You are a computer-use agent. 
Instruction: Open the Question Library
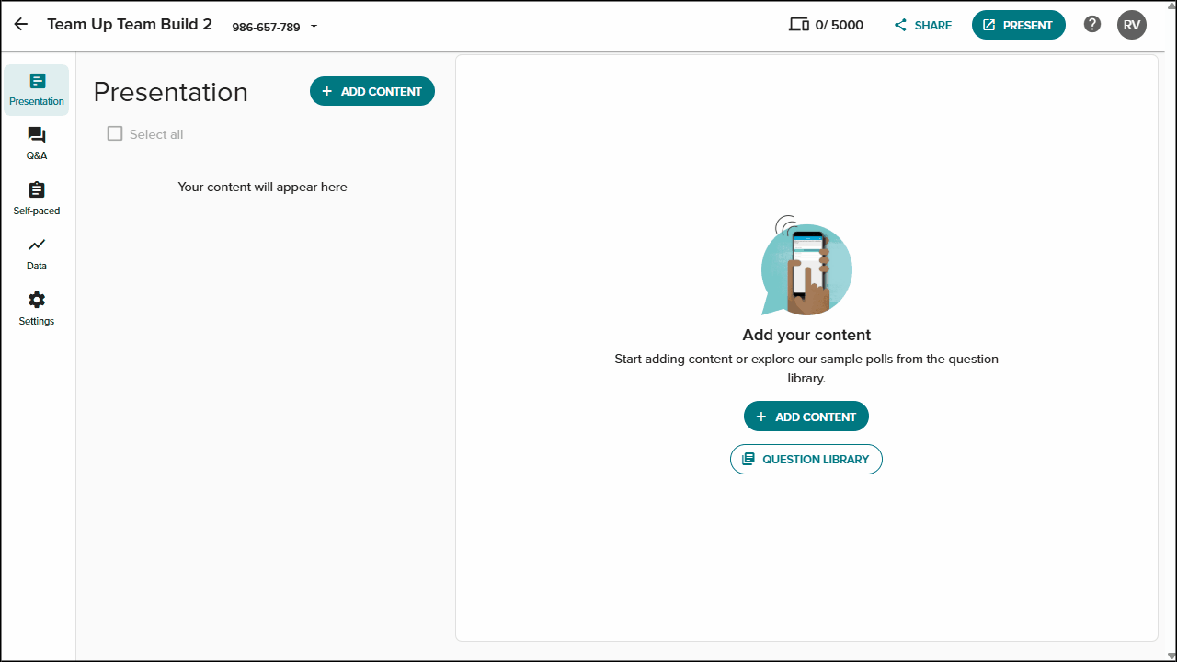pos(806,459)
